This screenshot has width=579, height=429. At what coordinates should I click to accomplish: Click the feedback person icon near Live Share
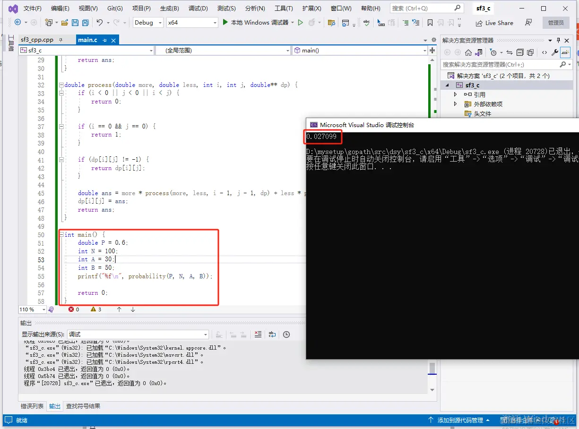point(528,22)
